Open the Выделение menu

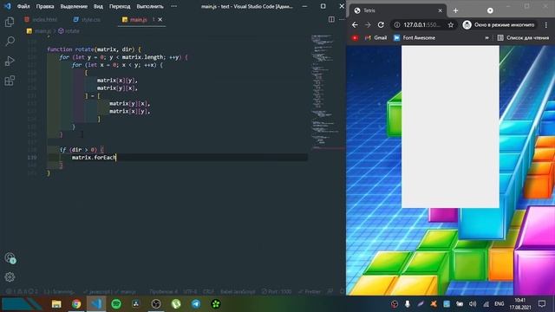tap(74, 6)
